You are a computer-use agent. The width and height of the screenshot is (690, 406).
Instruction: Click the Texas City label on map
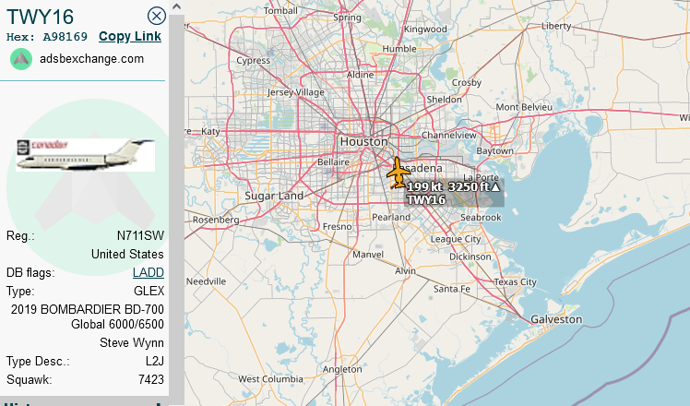516,281
